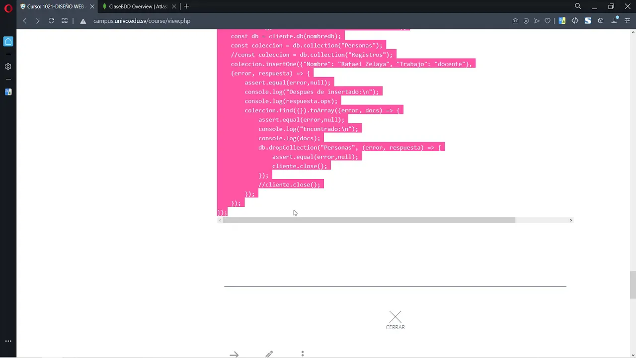Take a snapshot with camera icon
Screen dimensions: 636x358
pos(515,21)
